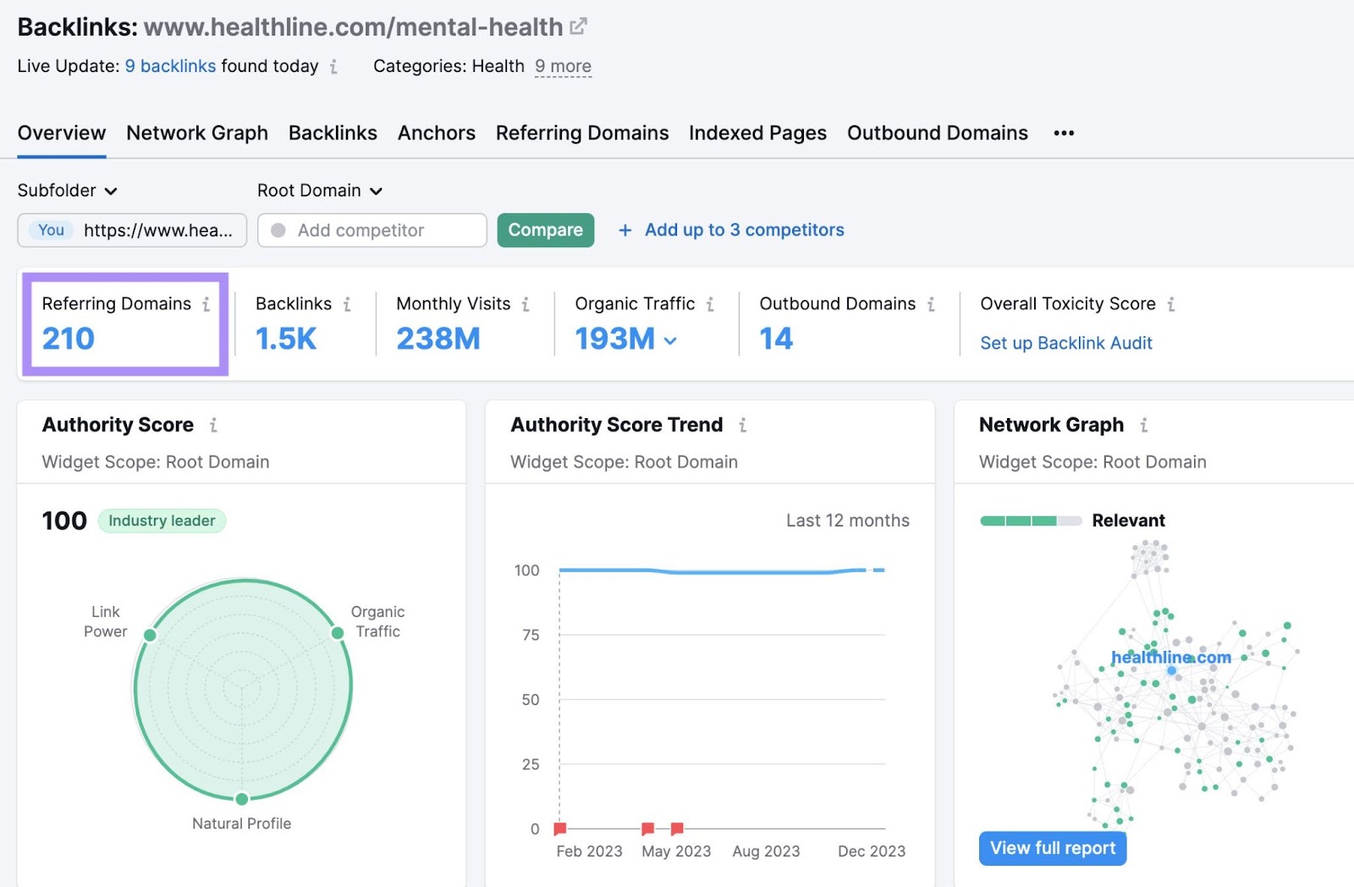Click the Add competitor input field
The image size is (1354, 887).
tap(372, 230)
